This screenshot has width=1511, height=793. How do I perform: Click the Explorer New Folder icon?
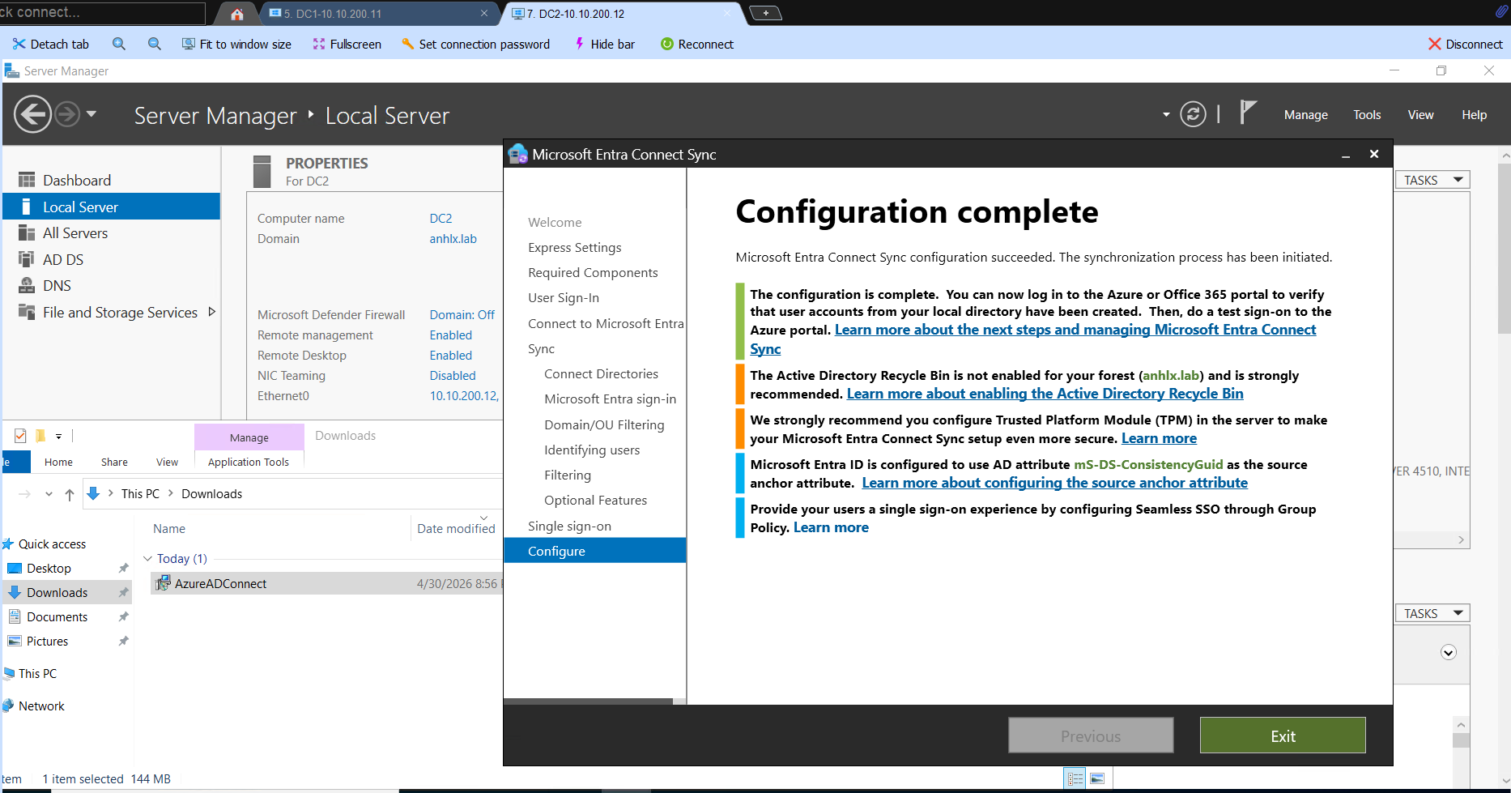pyautogui.click(x=40, y=436)
